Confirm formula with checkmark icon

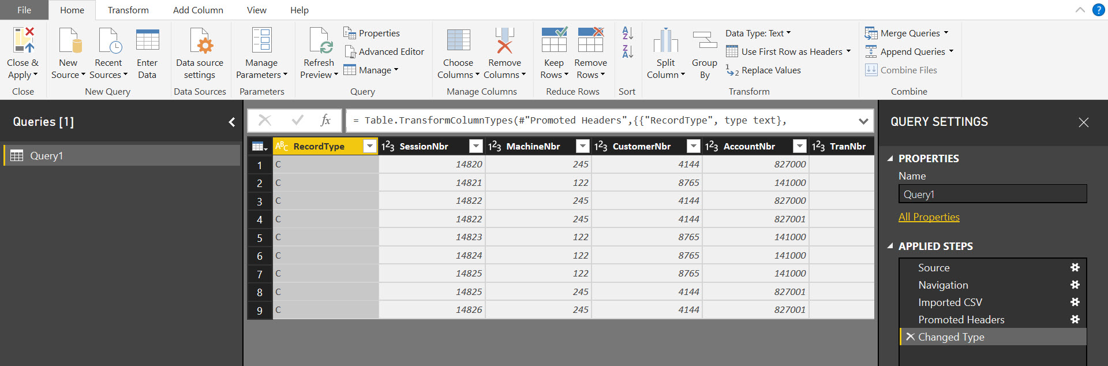298,120
